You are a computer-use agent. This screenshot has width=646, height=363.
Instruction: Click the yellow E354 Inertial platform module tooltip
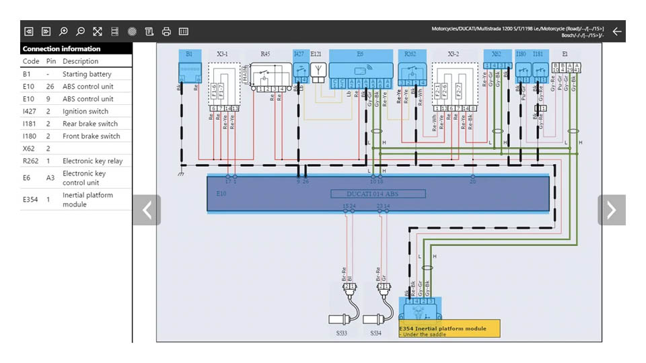click(450, 329)
